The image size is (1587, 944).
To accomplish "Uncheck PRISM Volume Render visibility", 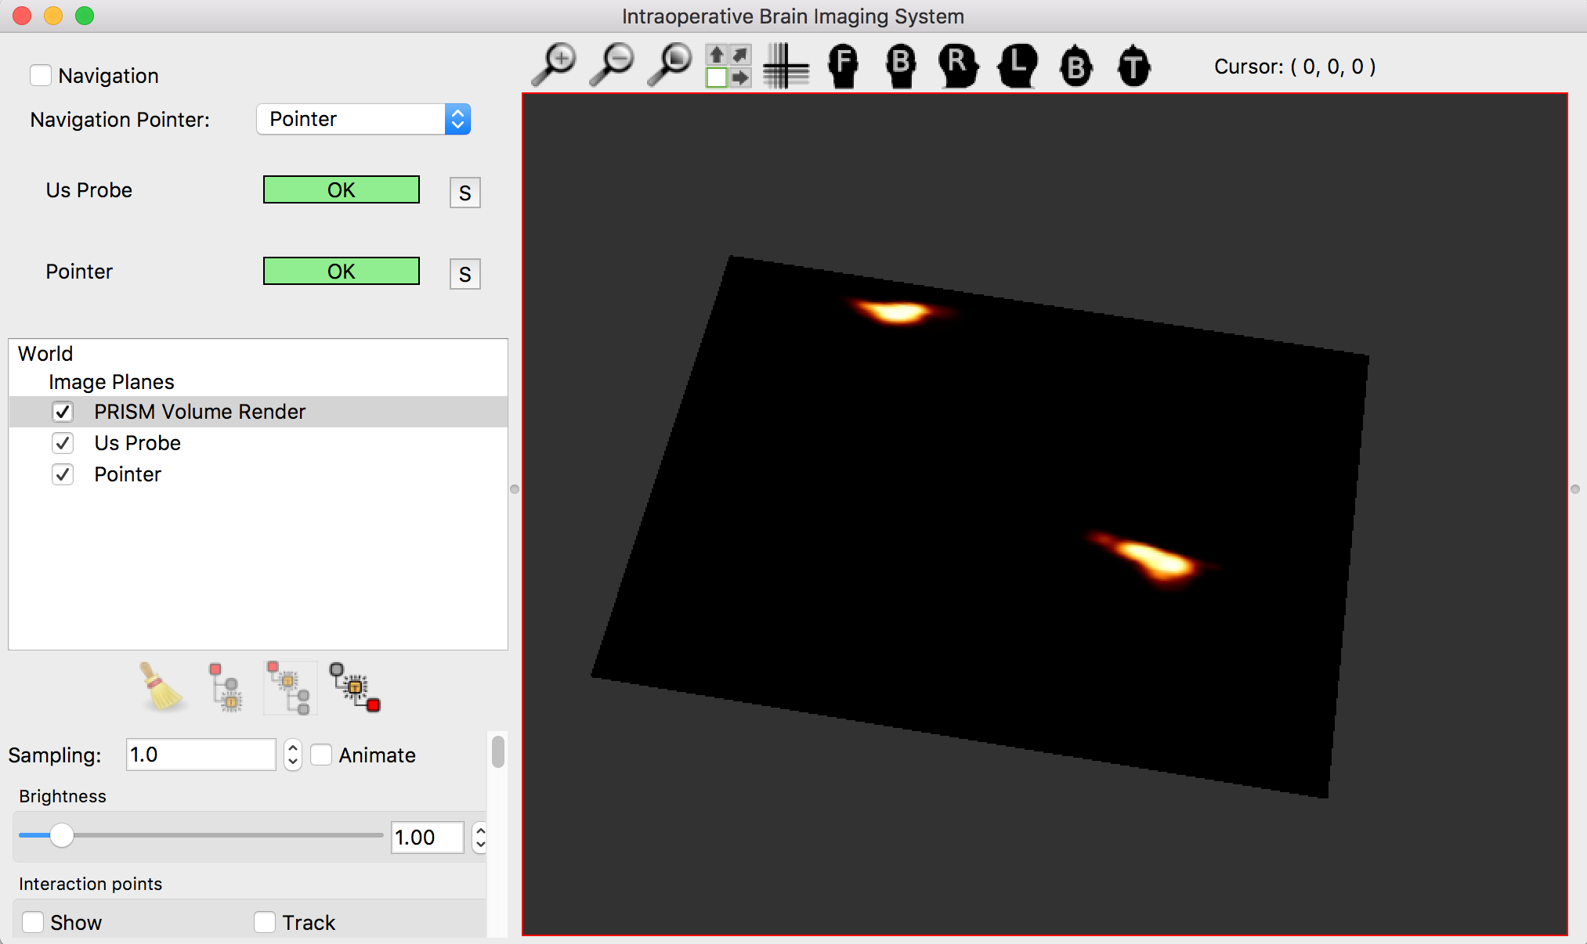I will (63, 412).
